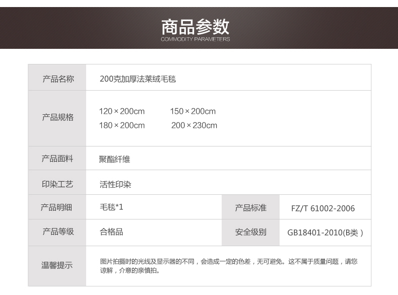This screenshot has width=398, height=295.
Task: Click the 温馨提示 label cell
Action: click(x=57, y=265)
